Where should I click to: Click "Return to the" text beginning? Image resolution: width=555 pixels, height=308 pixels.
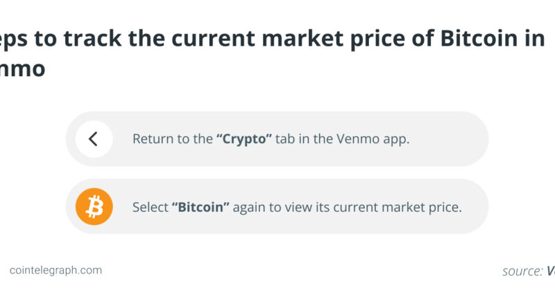(x=172, y=139)
